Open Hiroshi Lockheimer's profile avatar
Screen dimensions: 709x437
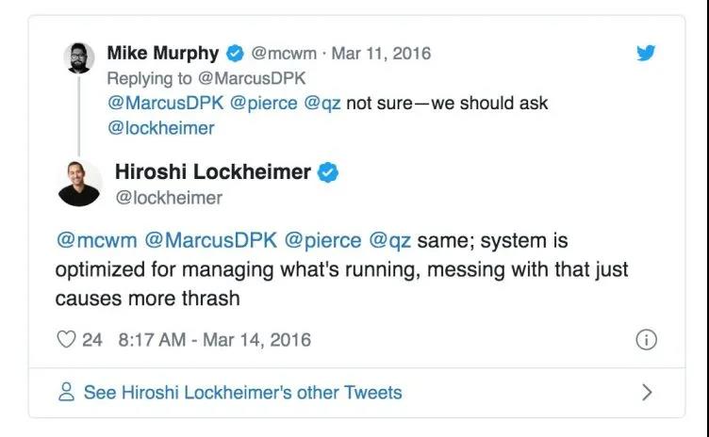79,184
